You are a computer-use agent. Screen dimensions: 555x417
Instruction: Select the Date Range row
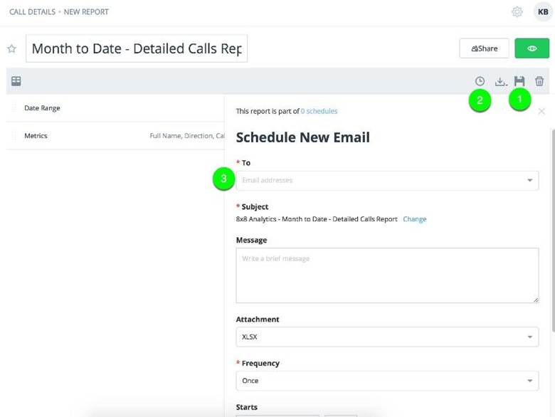[x=43, y=108]
